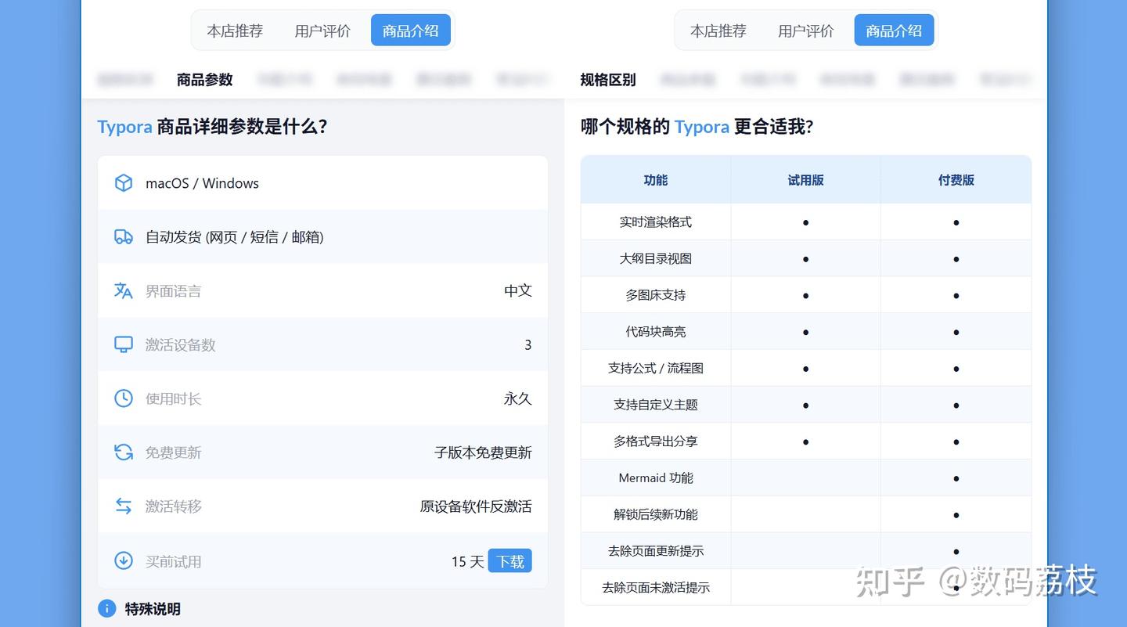Click the 子版本免费更新 value
The image size is (1127, 627).
[483, 452]
